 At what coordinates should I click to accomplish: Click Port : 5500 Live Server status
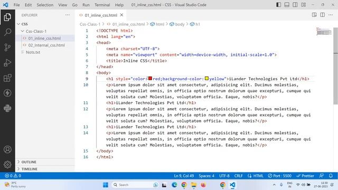point(279,176)
